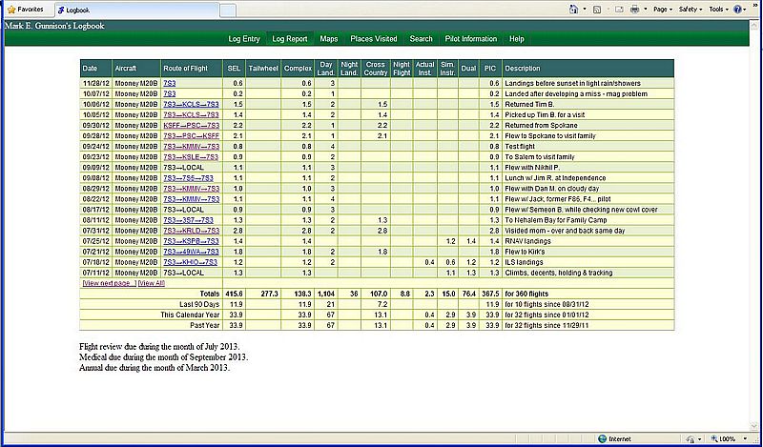This screenshot has width=763, height=447.
Task: Open the Home button dropdown arrow
Action: (x=585, y=10)
